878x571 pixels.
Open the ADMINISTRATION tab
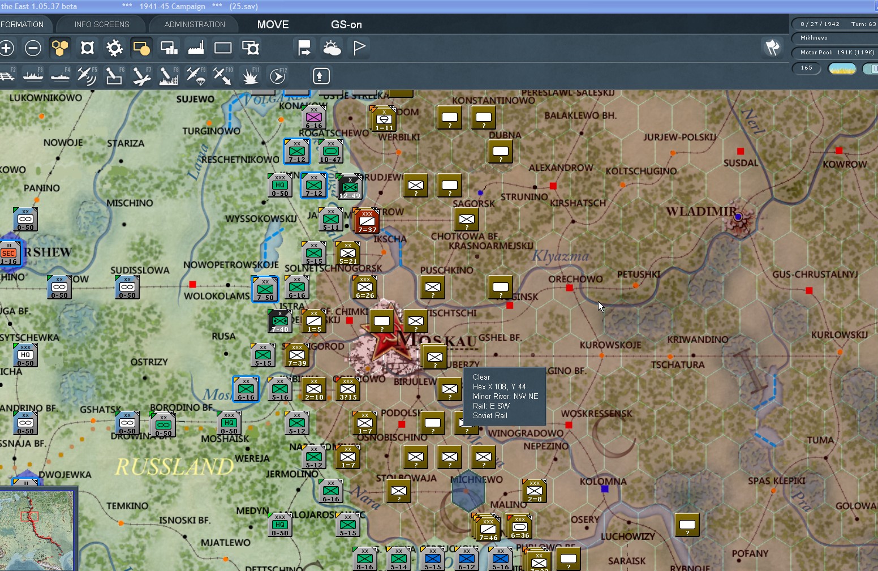(x=195, y=24)
